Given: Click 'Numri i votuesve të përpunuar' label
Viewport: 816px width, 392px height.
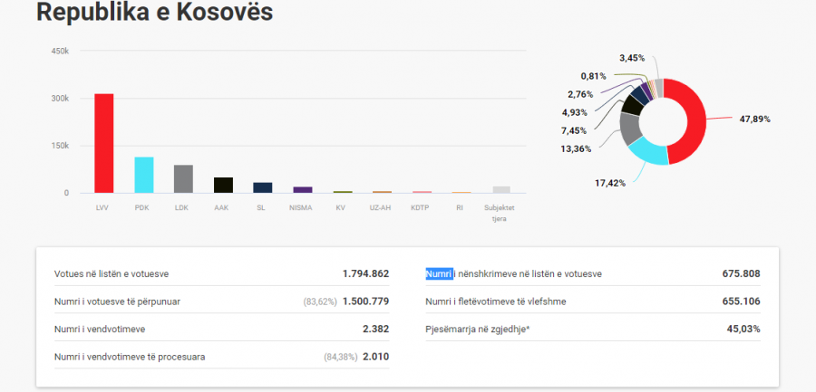Looking at the screenshot, I should [117, 301].
